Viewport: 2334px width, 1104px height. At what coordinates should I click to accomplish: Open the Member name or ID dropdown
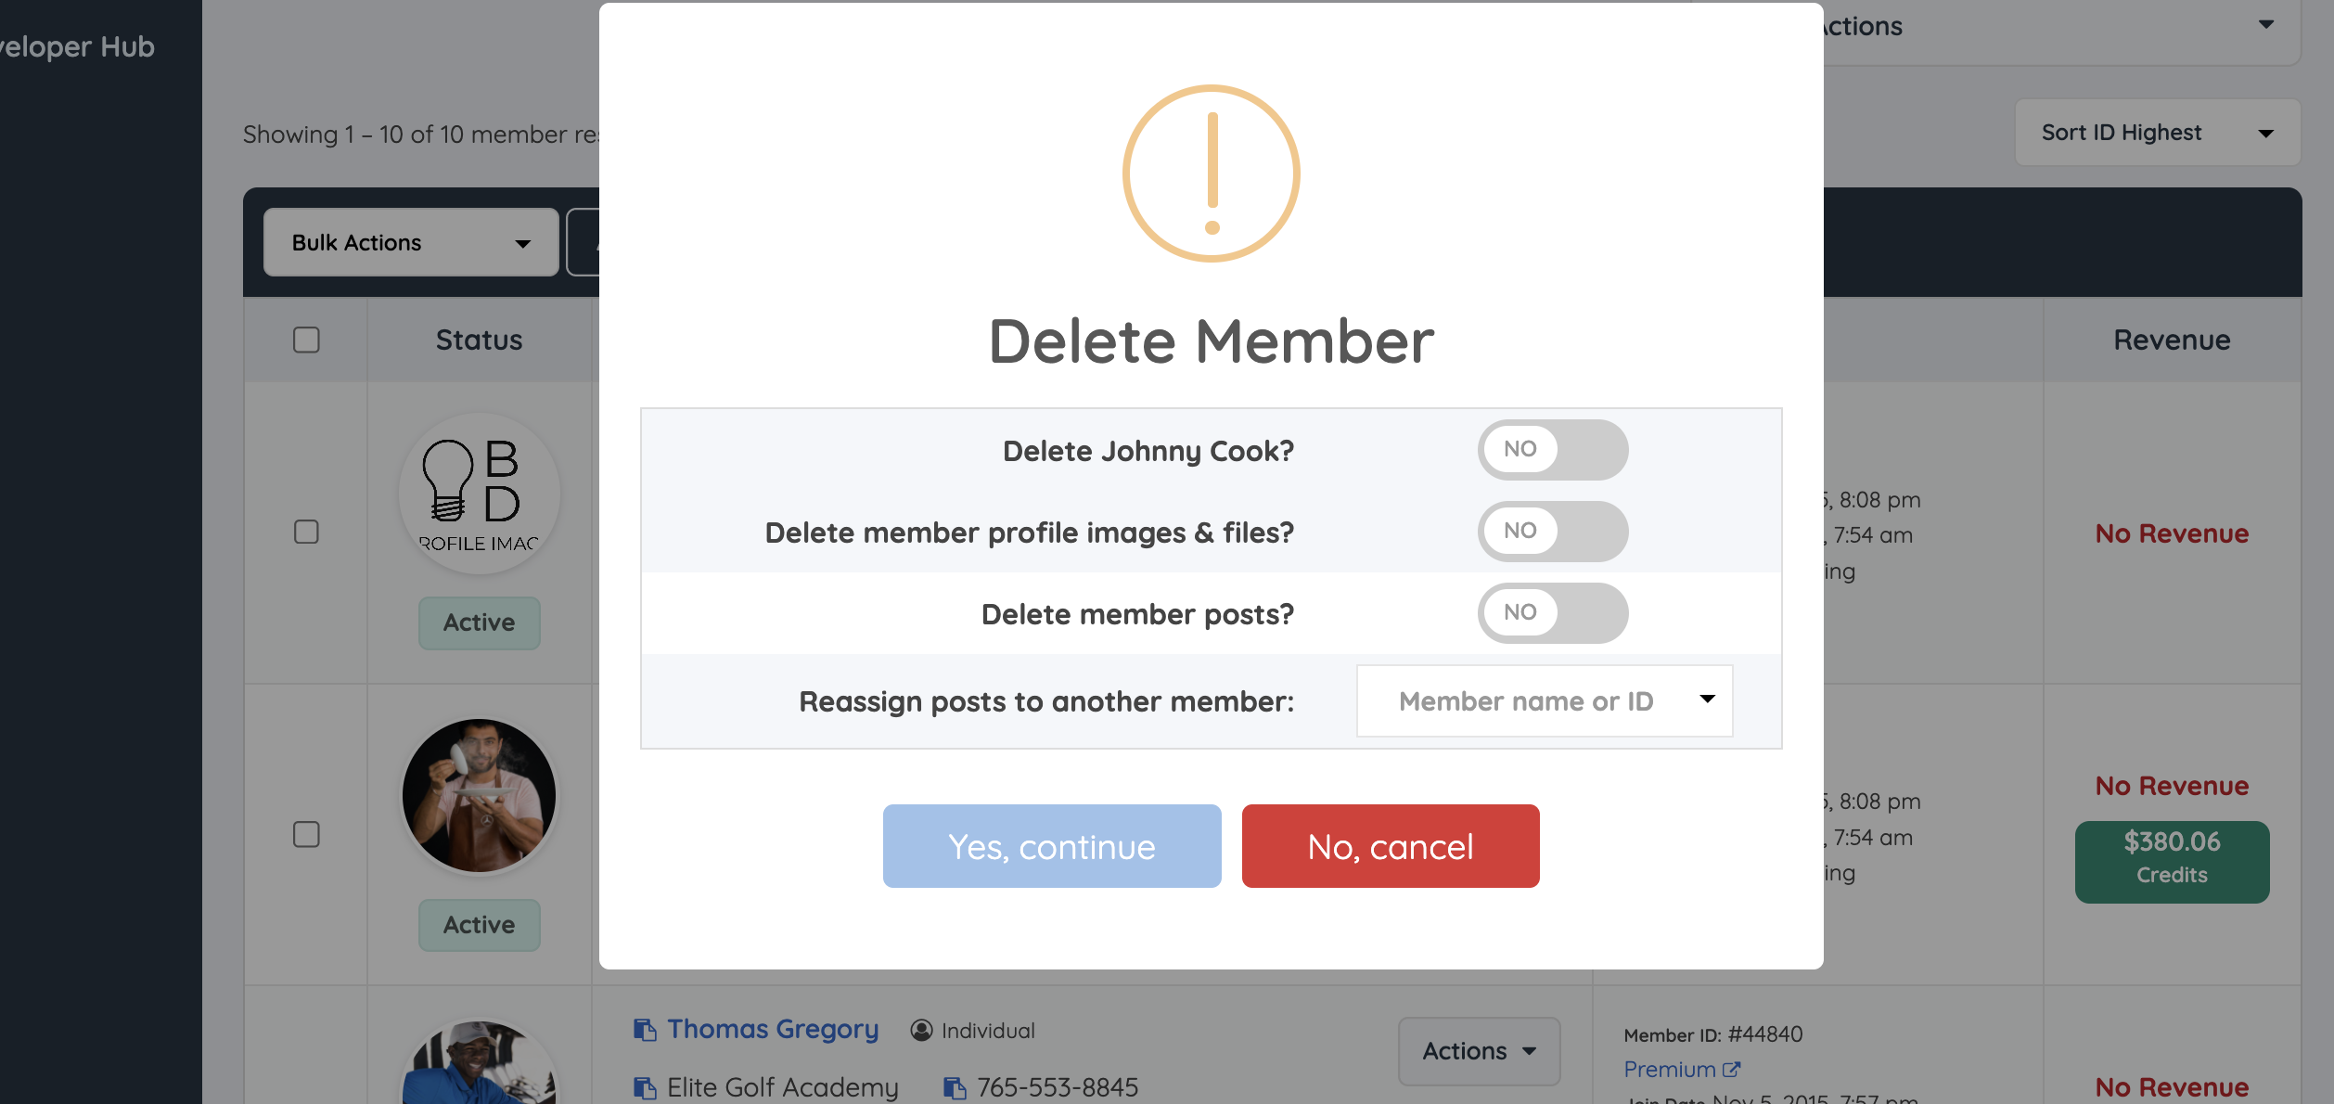(1544, 701)
